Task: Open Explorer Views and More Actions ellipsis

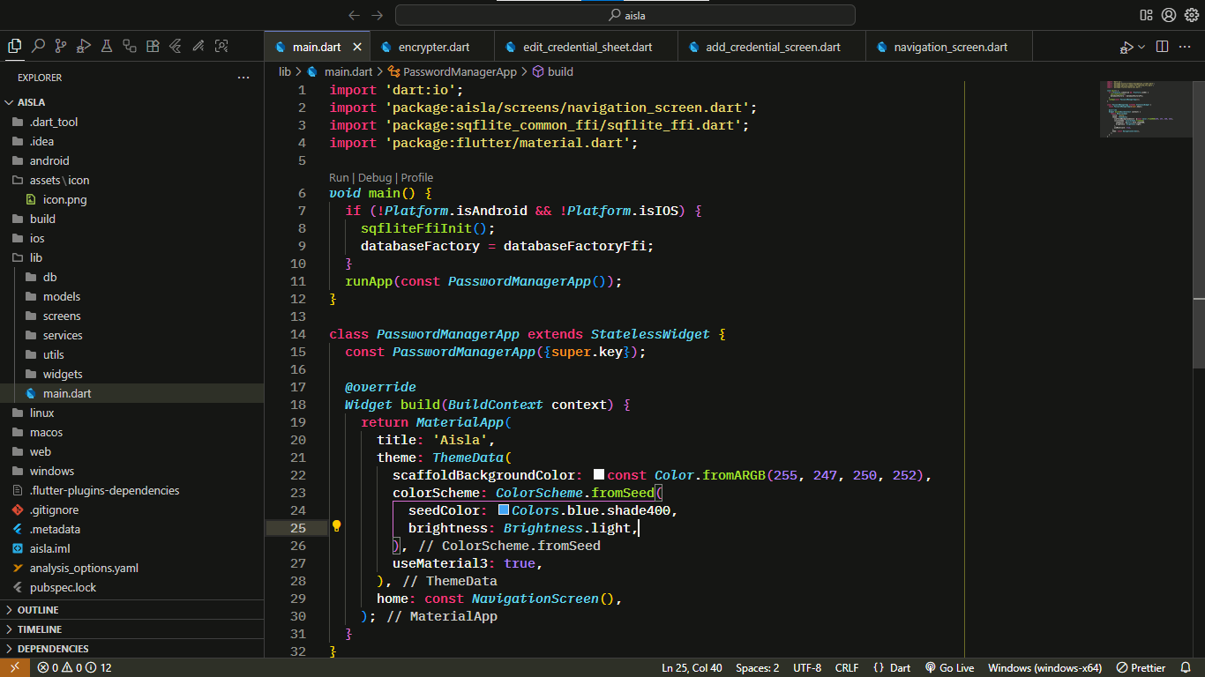Action: pos(243,78)
